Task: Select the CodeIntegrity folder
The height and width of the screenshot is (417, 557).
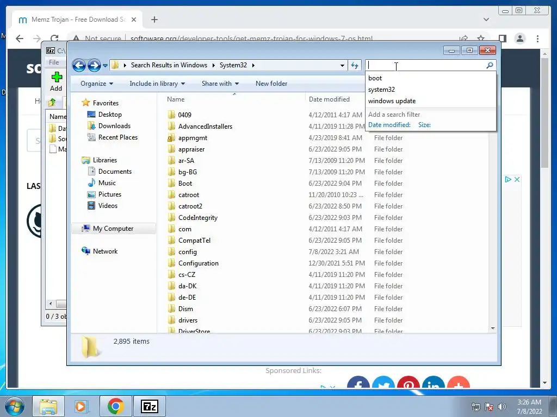Action: click(x=197, y=217)
